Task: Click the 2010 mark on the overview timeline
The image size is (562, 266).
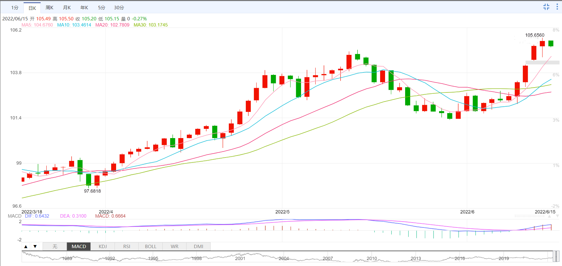Action: coord(372,259)
